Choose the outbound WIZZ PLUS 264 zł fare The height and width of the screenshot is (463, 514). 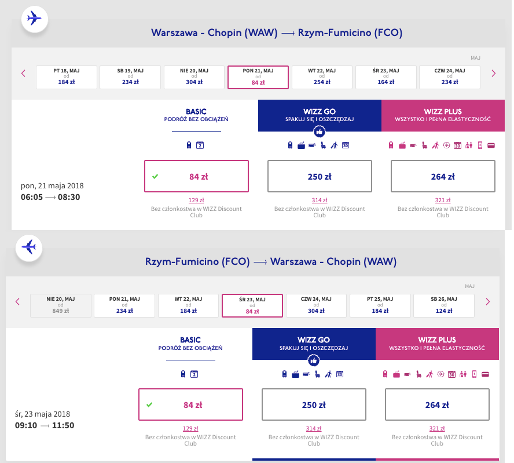coord(443,176)
